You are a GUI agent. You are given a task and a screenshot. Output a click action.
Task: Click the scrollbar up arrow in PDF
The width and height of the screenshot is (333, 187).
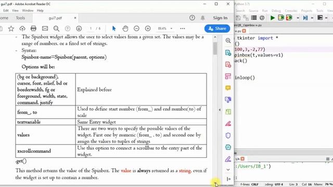[x=215, y=37]
